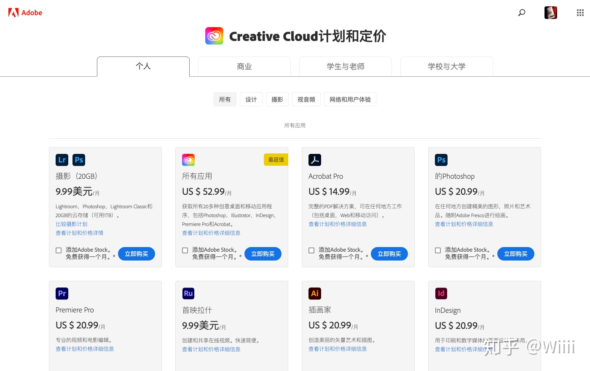590x371 pixels.
Task: Switch to the 个人 tab
Action: point(143,67)
